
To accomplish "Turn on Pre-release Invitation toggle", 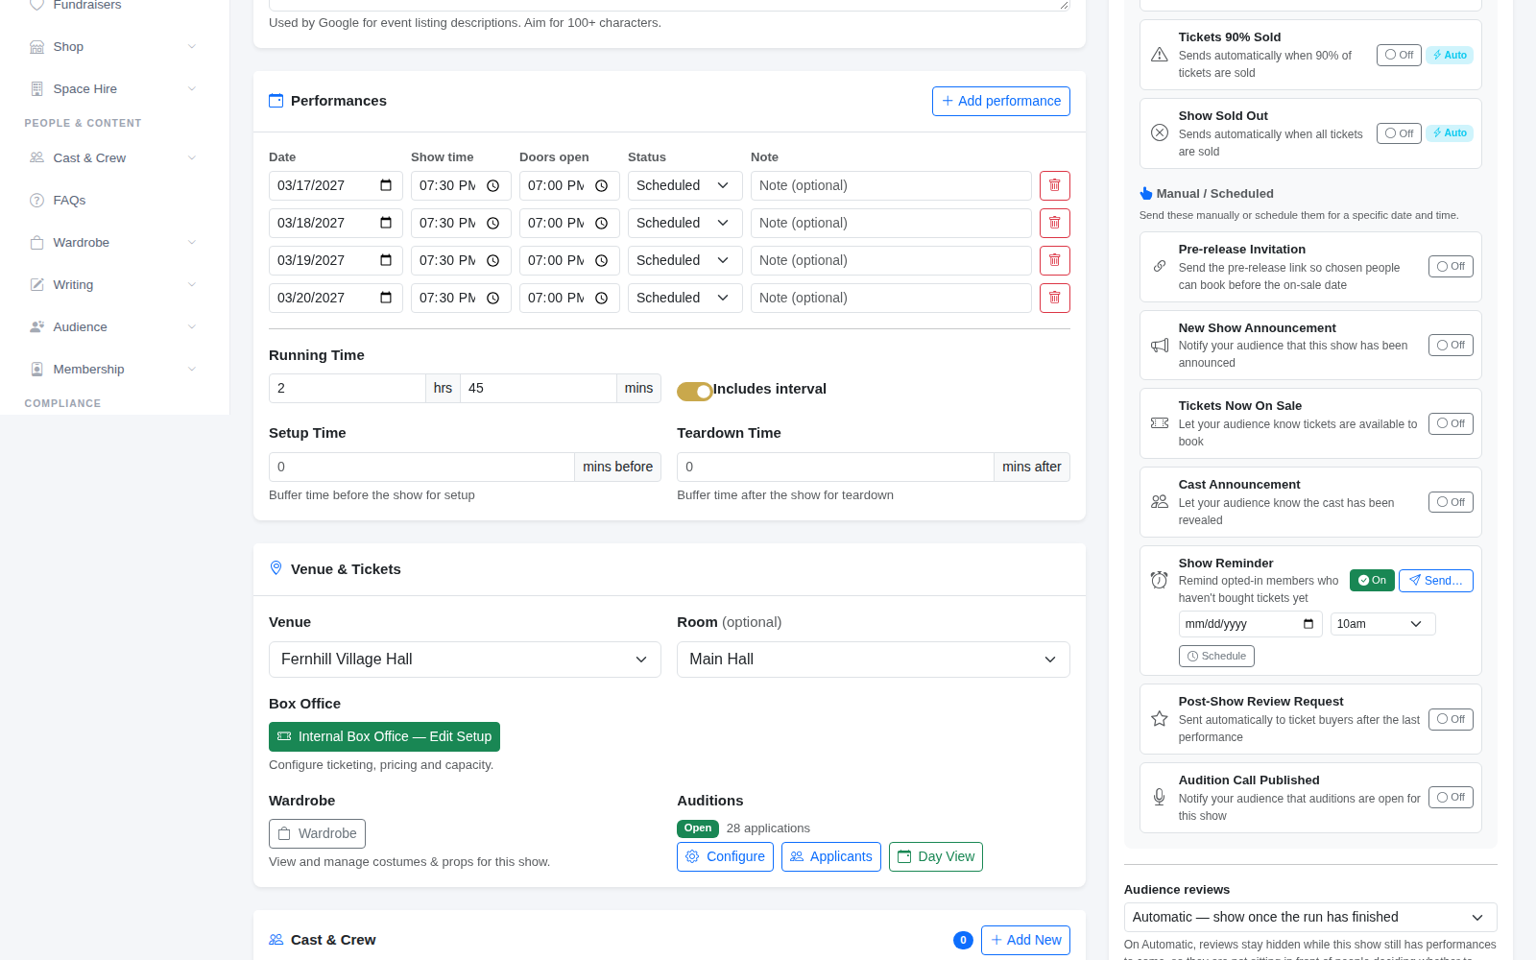I will (1451, 266).
